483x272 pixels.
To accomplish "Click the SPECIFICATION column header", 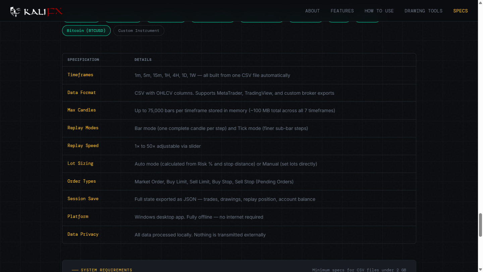I will pos(83,60).
